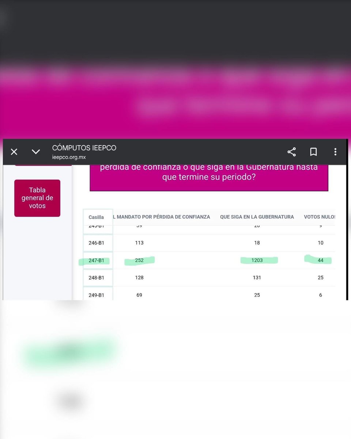Click the value 252 in row 247-B1
351x439 pixels.
pos(139,260)
